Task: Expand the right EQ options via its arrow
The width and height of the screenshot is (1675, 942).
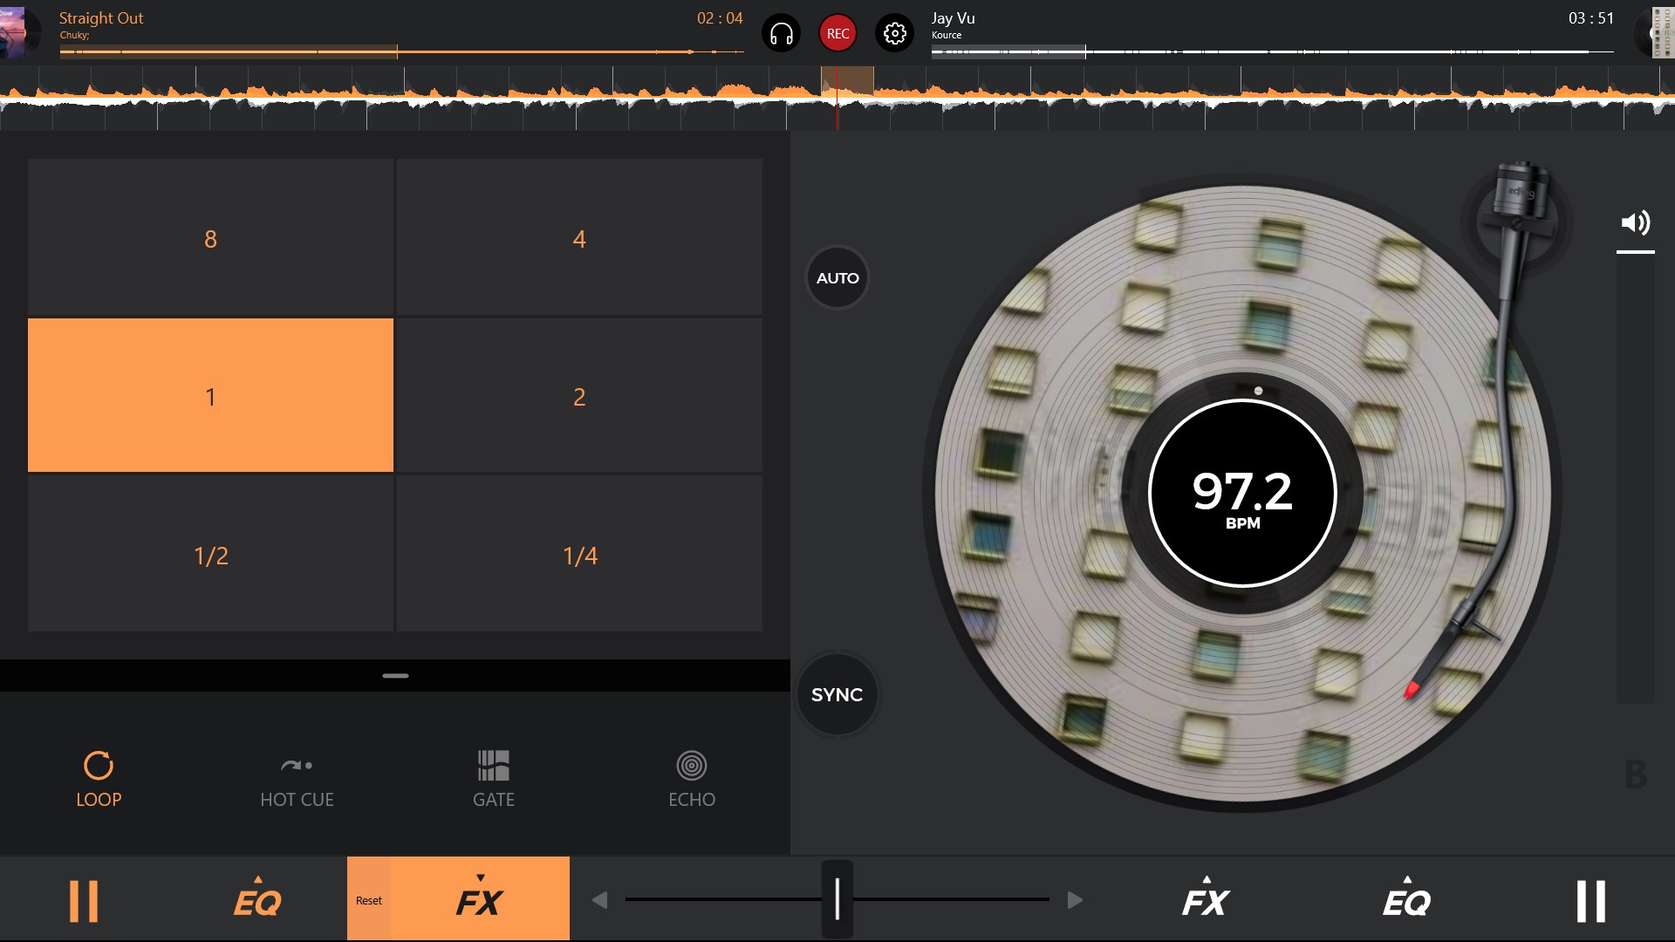Action: pyautogui.click(x=1406, y=880)
